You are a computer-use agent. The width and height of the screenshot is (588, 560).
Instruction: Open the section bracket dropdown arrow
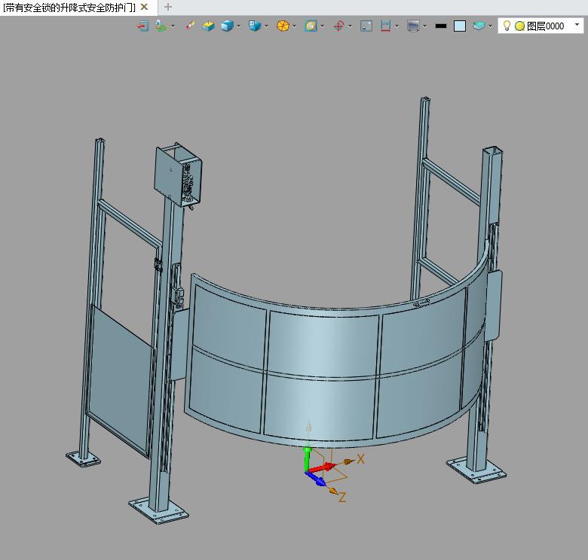[397, 26]
